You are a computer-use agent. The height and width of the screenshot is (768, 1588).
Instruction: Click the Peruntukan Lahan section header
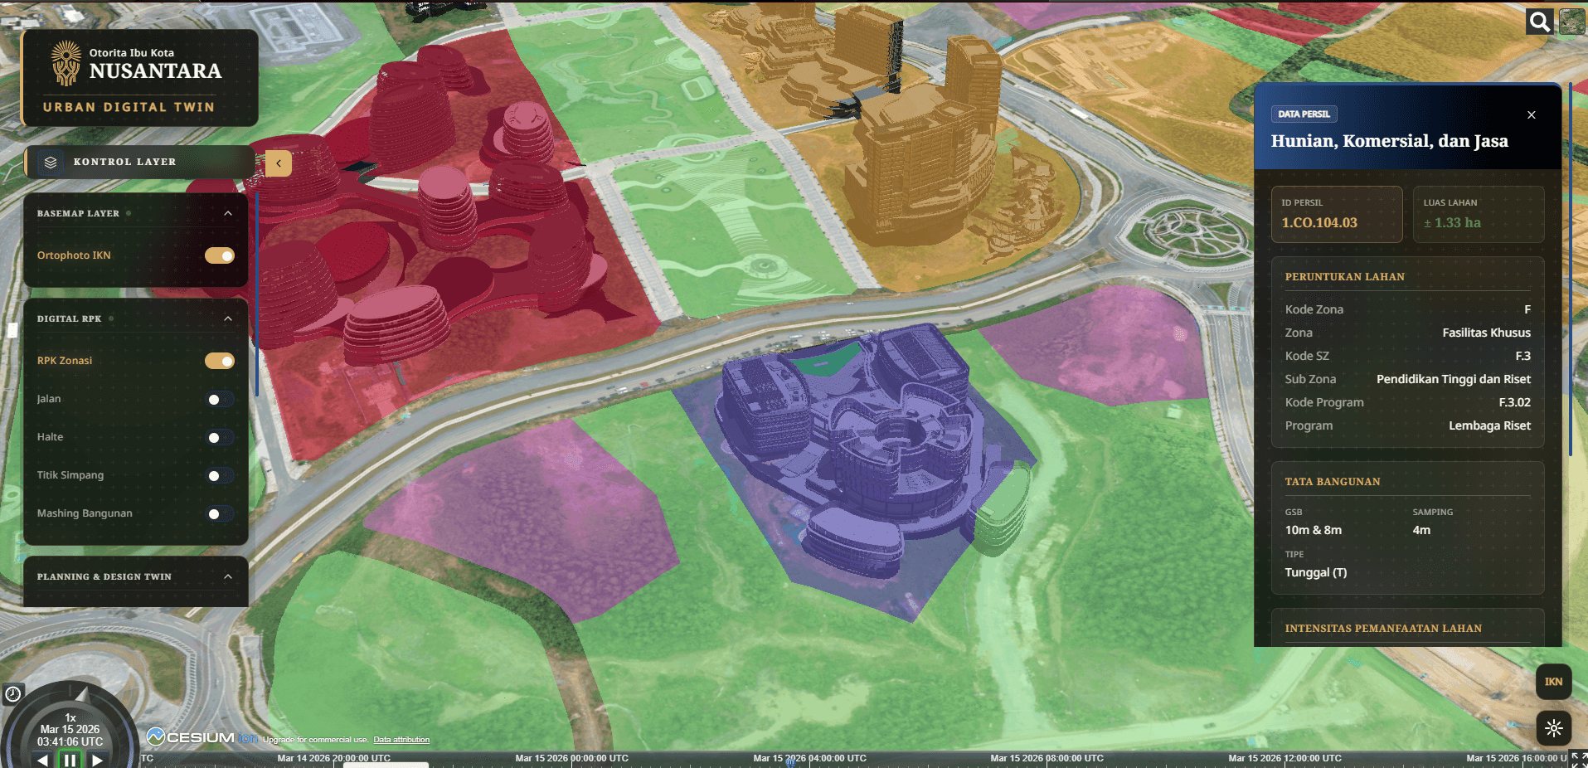(1345, 277)
